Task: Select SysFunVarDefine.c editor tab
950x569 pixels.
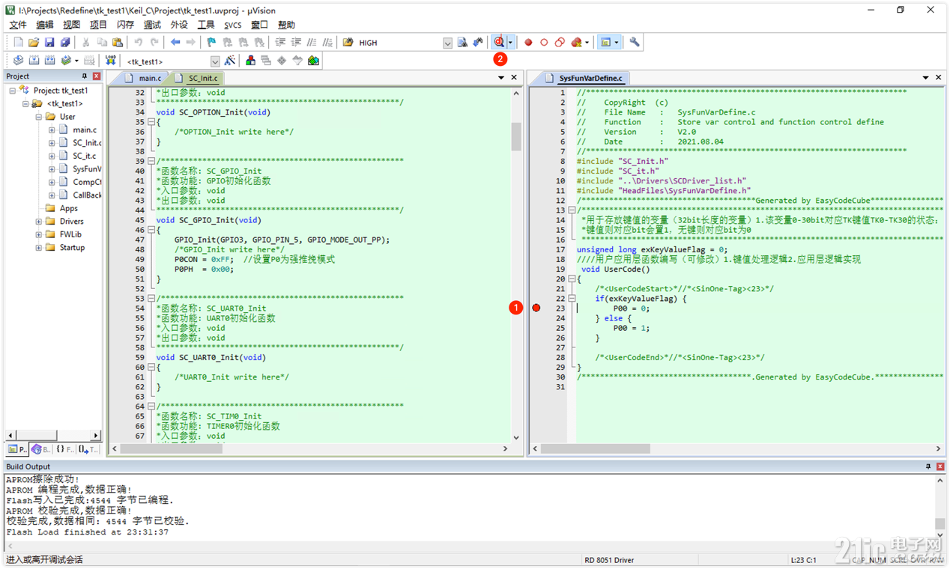Action: pyautogui.click(x=584, y=78)
